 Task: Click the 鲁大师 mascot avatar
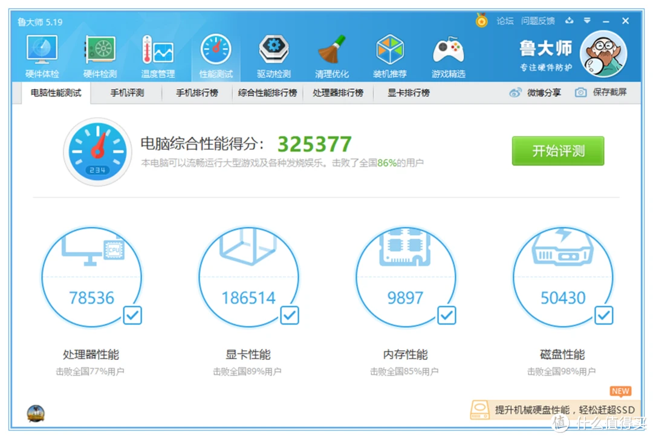click(603, 54)
